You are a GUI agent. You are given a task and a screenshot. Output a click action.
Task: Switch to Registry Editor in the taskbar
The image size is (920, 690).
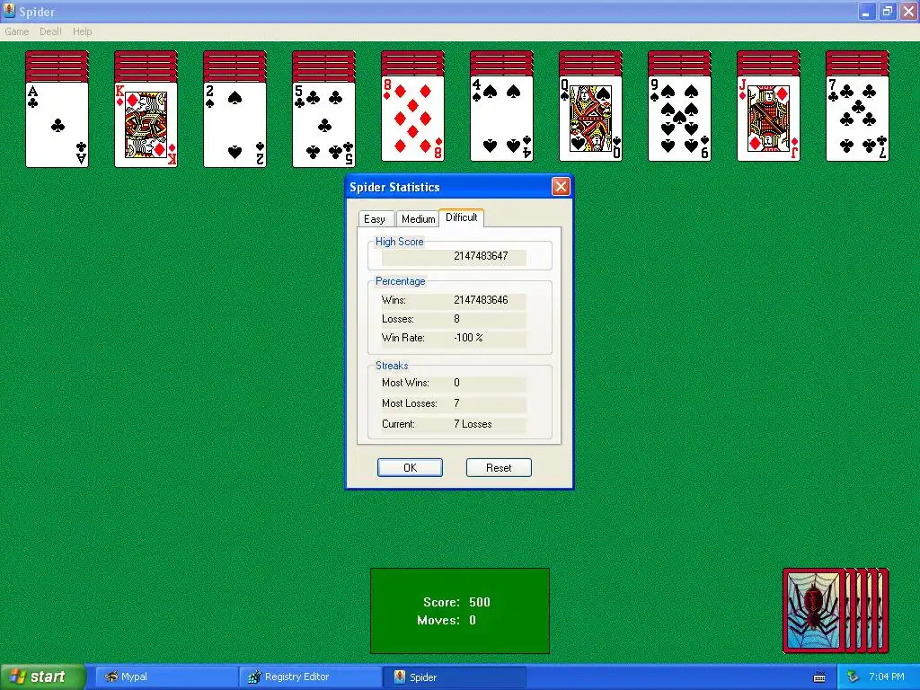pyautogui.click(x=310, y=677)
